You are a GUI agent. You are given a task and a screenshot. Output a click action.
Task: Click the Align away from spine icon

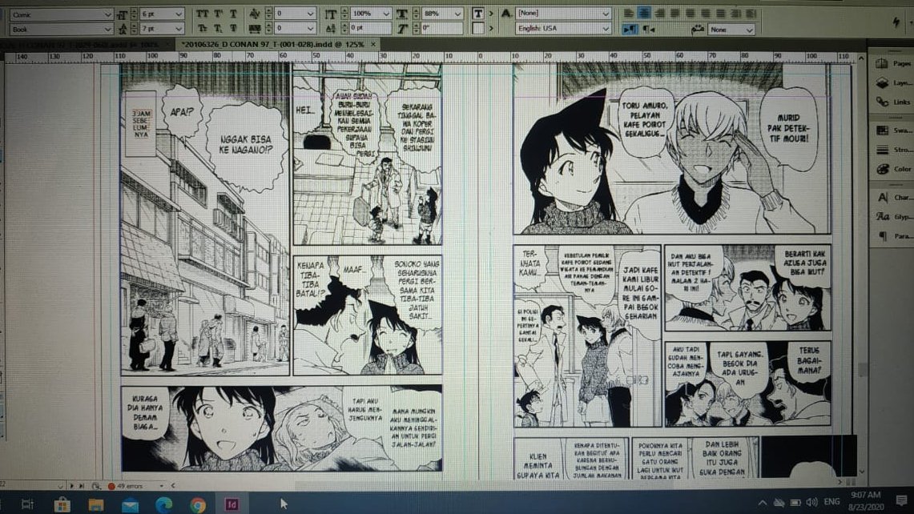(751, 13)
